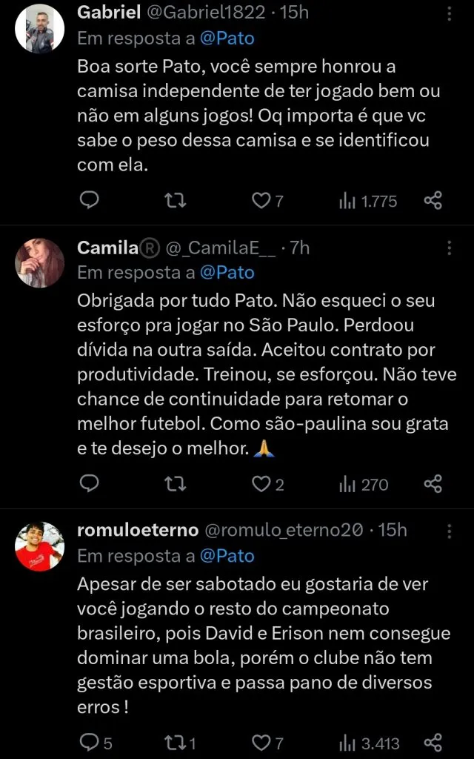Screen dimensions: 474x759
Task: Like romuloeterno's tweet
Action: click(x=261, y=742)
